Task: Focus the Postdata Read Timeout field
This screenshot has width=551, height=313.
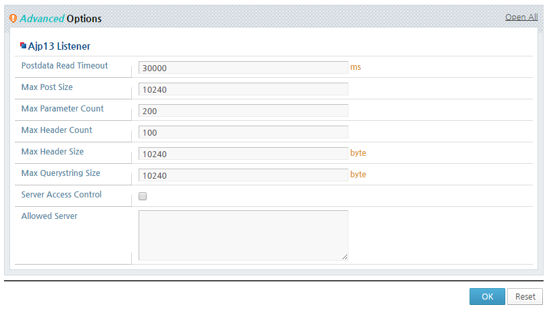Action: point(243,68)
